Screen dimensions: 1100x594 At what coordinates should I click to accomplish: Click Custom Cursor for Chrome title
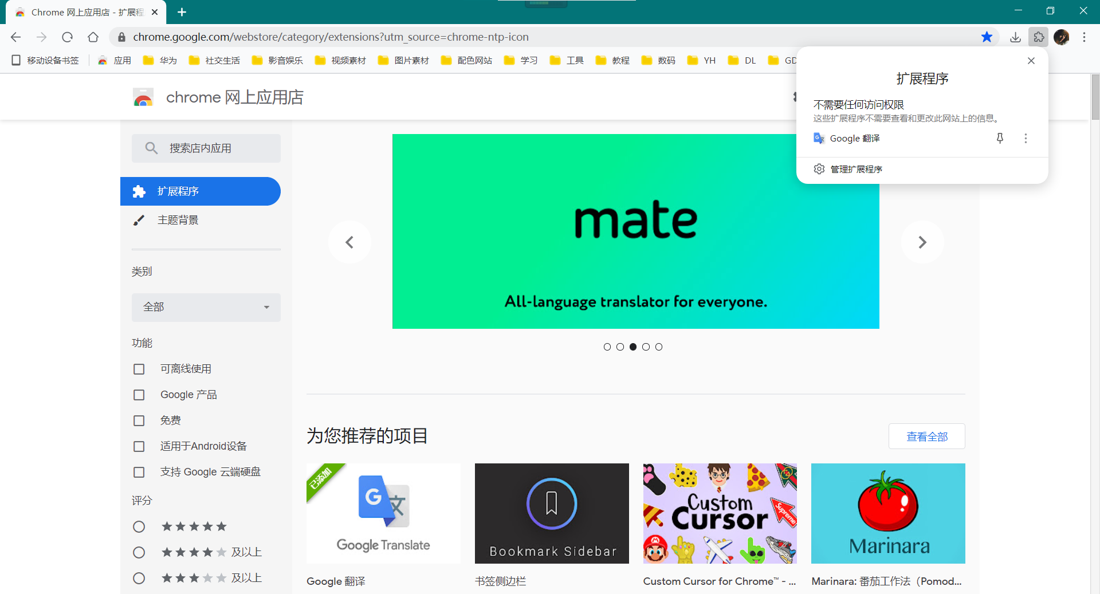(720, 581)
